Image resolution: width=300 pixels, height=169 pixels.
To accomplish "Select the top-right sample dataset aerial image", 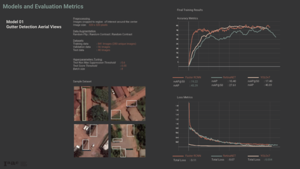I will pos(128,104).
